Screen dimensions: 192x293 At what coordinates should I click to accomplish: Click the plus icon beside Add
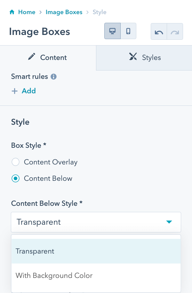click(x=14, y=91)
